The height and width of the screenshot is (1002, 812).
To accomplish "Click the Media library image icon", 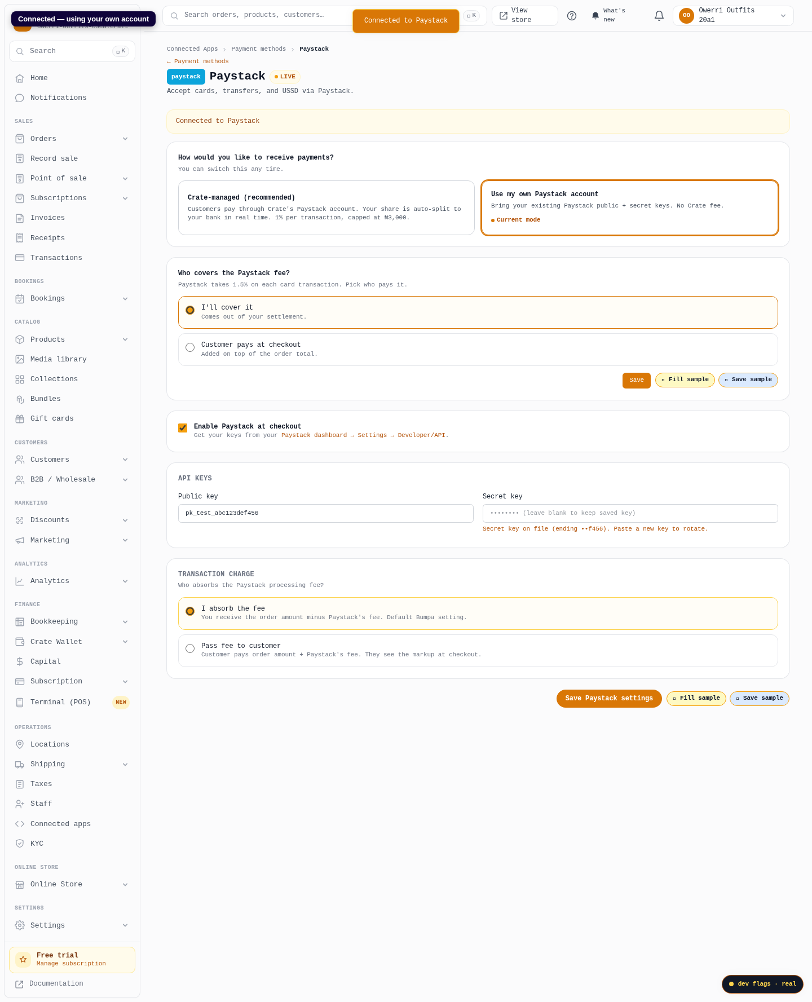I will pos(20,359).
